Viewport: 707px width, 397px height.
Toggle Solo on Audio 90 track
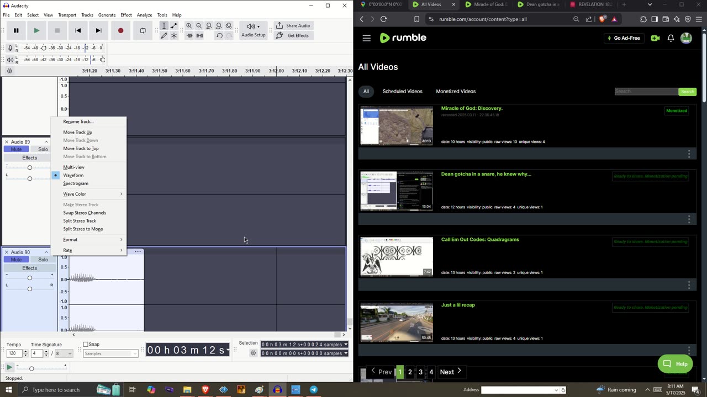click(43, 260)
